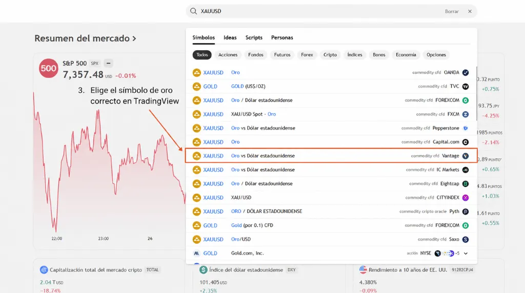Select XAUUSD Pyth oracle result row
The width and height of the screenshot is (525, 293).
tap(331, 212)
